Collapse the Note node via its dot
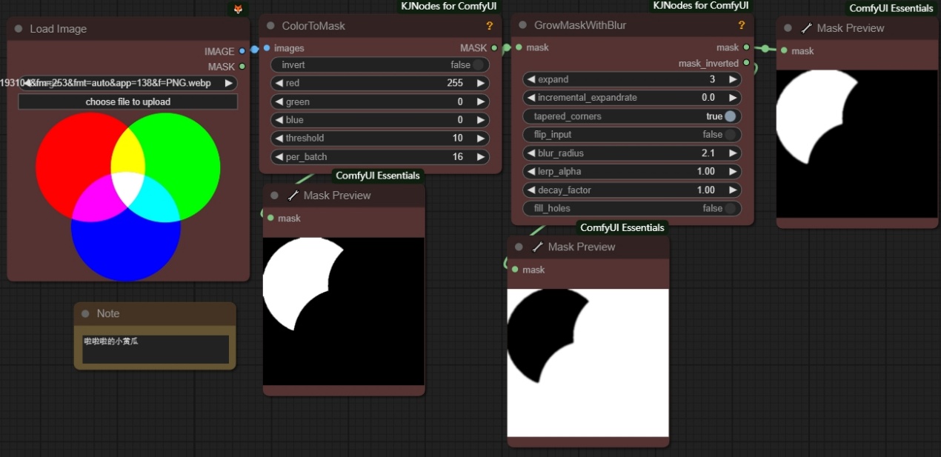 85,313
